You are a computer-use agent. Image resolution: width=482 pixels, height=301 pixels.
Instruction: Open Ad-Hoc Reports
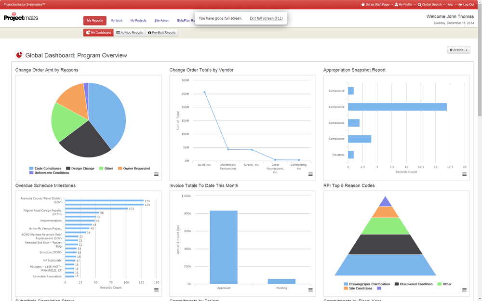[129, 33]
